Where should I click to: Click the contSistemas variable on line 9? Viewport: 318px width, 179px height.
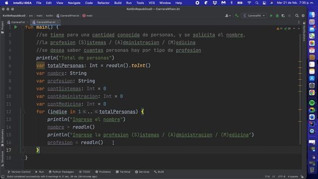click(x=64, y=89)
